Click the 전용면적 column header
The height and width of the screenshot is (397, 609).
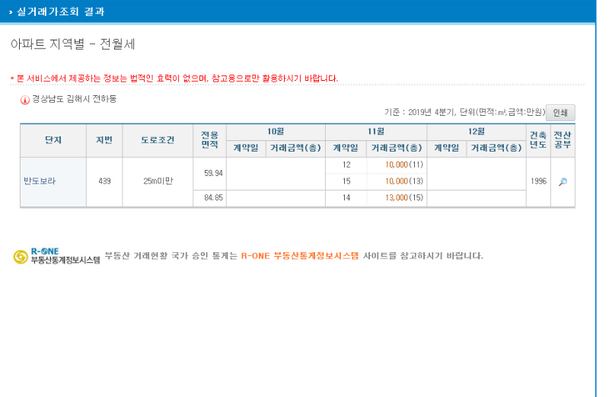pos(210,140)
